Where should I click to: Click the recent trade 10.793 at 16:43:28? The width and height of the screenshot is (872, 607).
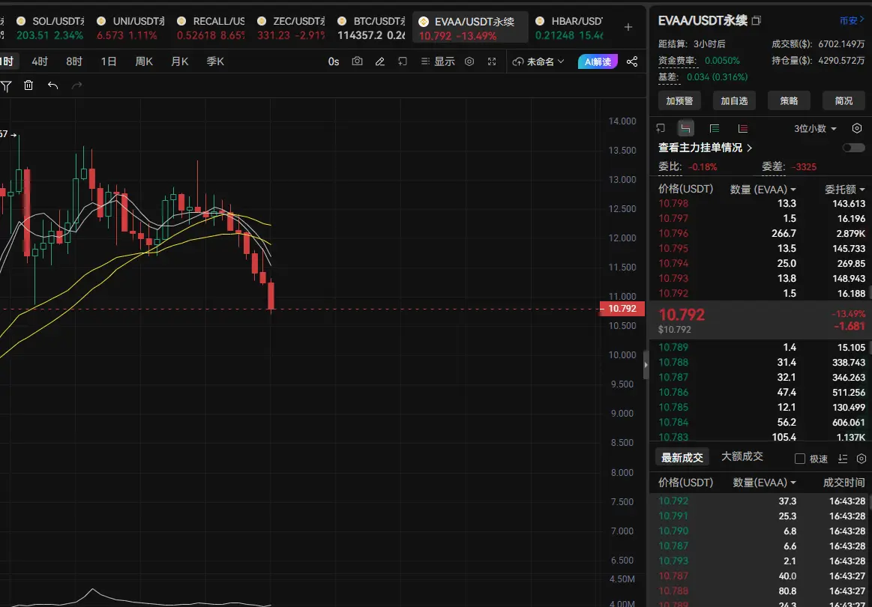[761, 561]
